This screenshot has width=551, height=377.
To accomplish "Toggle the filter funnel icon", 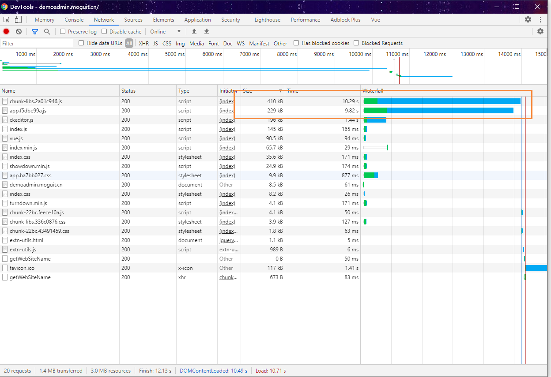I will 35,32.
